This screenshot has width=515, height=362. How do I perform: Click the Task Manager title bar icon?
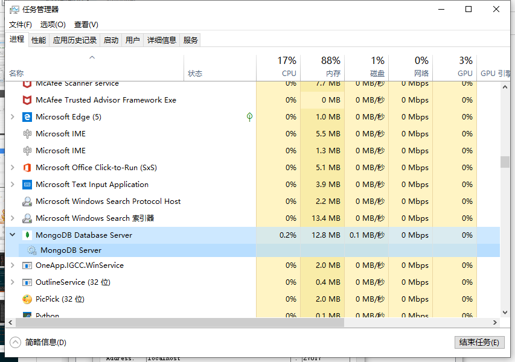click(x=14, y=10)
